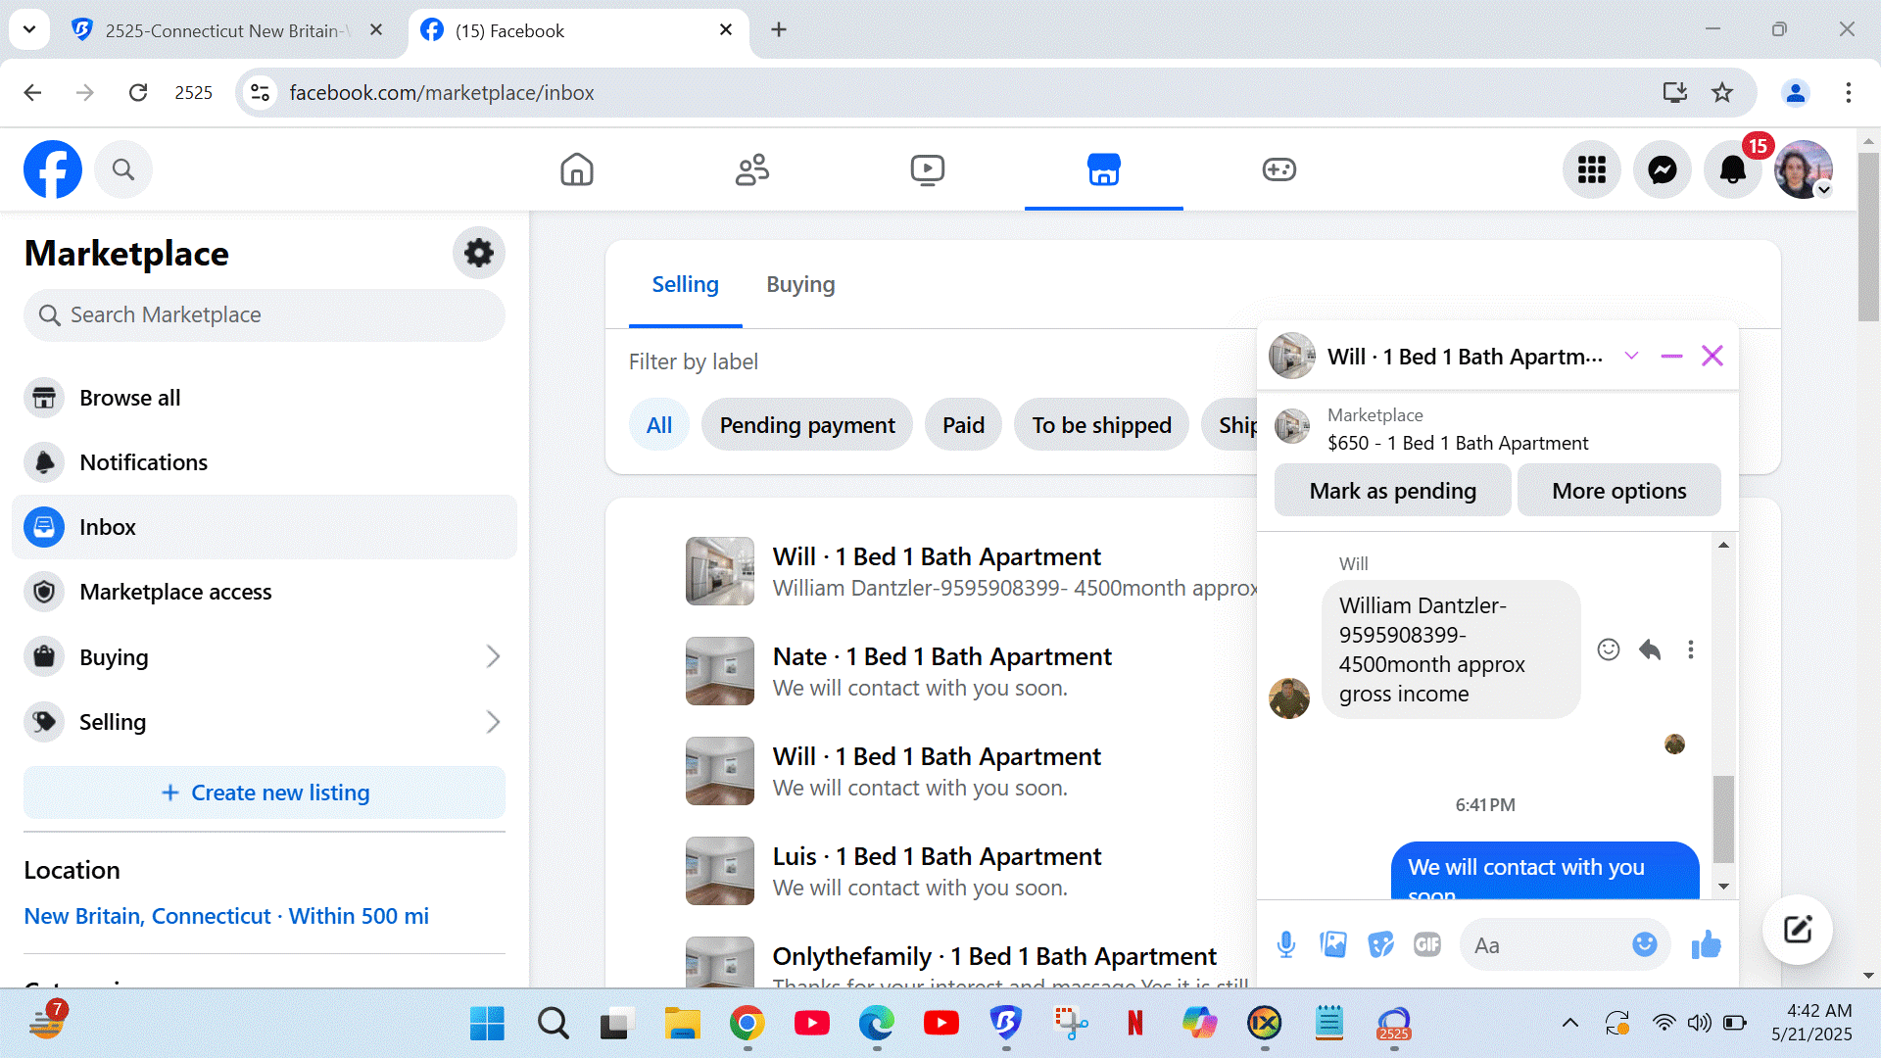Switch to the Buying tab
Screen dimensions: 1881x1058
800,284
